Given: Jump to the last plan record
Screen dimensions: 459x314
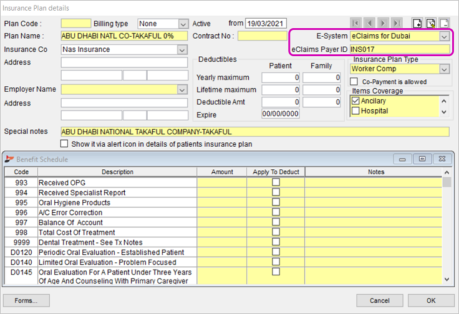Looking at the screenshot, I should (x=395, y=24).
